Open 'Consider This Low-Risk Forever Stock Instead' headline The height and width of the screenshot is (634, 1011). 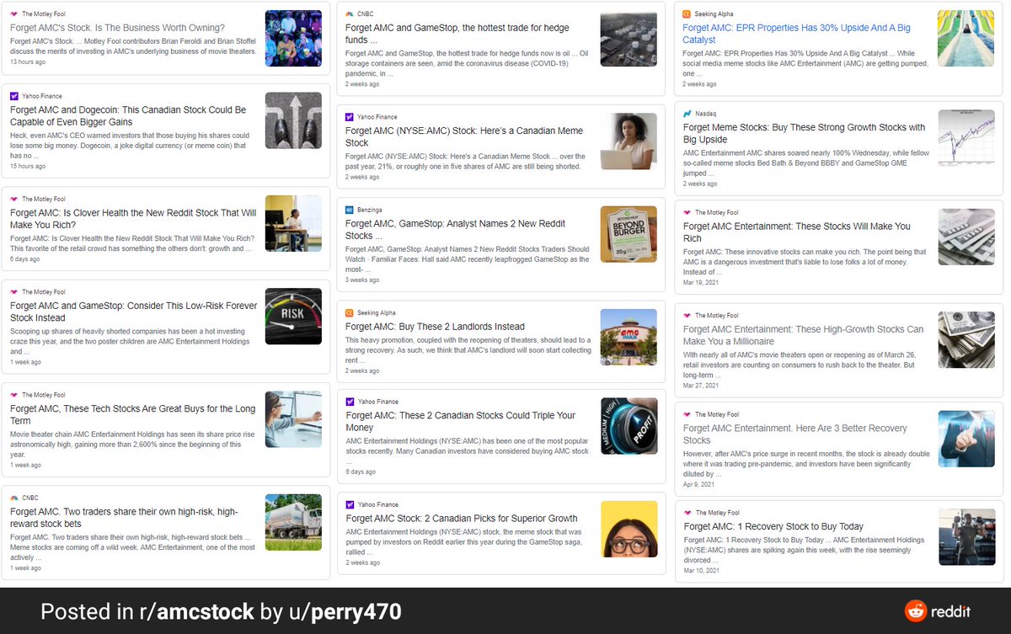(134, 312)
